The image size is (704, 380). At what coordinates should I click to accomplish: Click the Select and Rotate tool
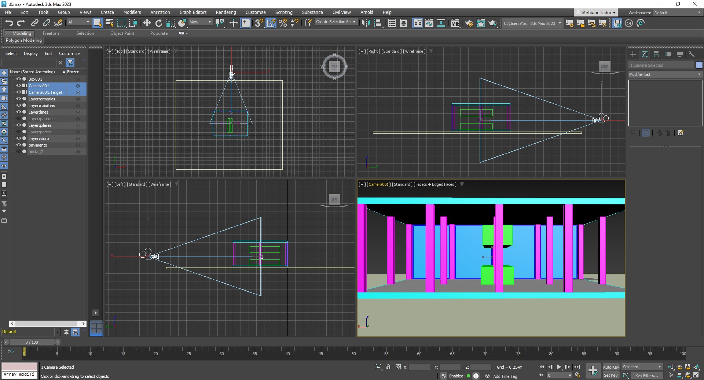(x=159, y=23)
